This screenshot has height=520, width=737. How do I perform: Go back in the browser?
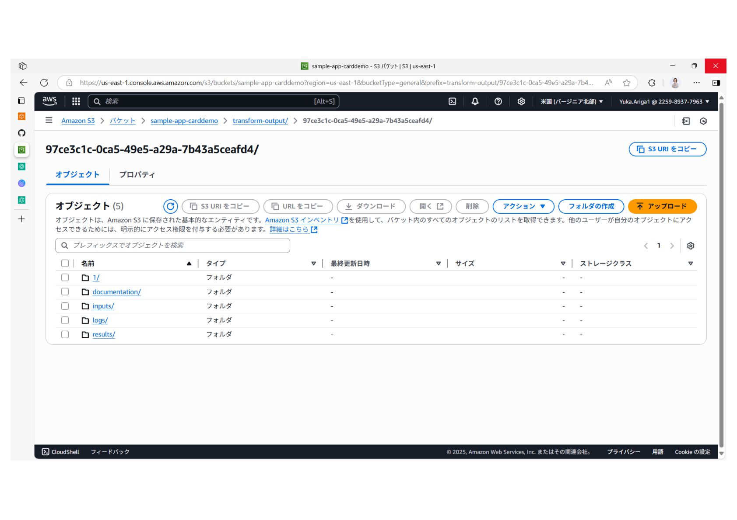coord(24,83)
